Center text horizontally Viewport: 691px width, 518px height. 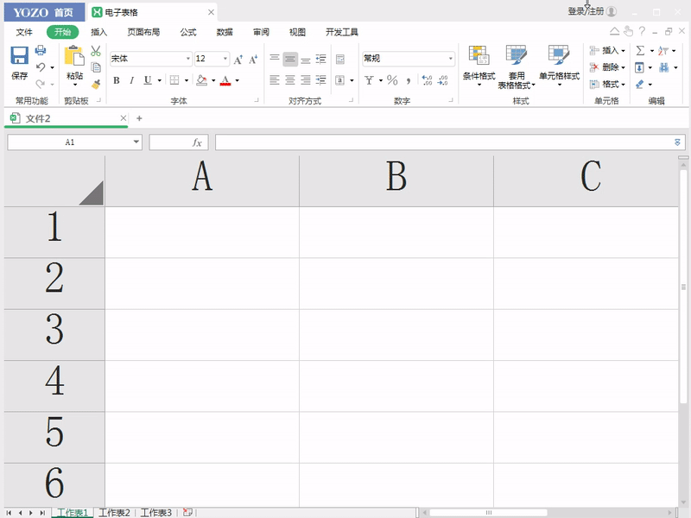click(x=290, y=80)
